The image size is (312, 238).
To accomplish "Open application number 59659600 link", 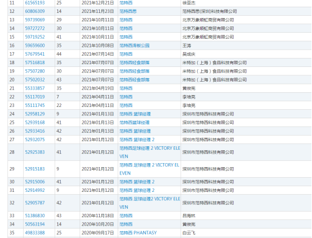I will coord(35,46).
